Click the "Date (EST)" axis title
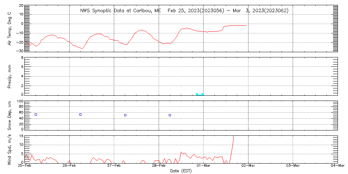This screenshot has height=174, width=348. pos(181,171)
